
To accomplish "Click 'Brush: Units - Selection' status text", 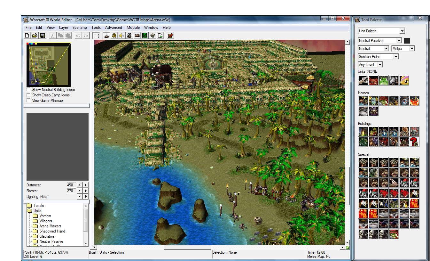I will [x=106, y=252].
